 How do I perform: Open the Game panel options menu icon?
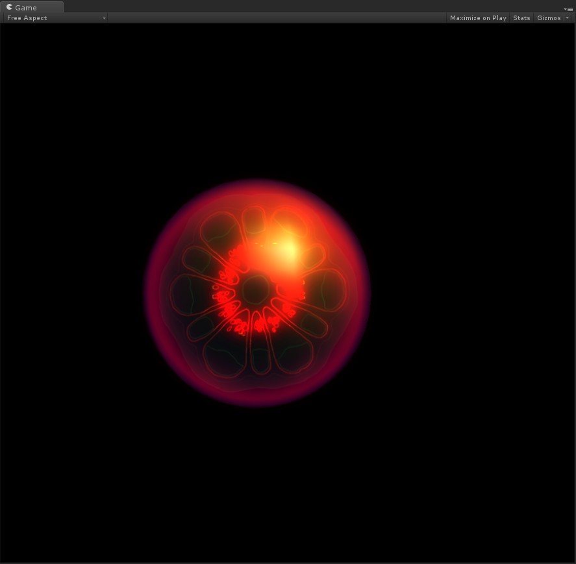pyautogui.click(x=568, y=9)
